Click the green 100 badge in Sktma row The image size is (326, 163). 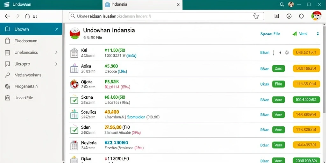pos(307,100)
